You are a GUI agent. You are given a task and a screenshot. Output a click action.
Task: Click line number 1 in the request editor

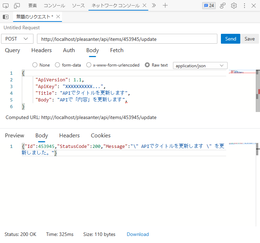tap(11, 73)
